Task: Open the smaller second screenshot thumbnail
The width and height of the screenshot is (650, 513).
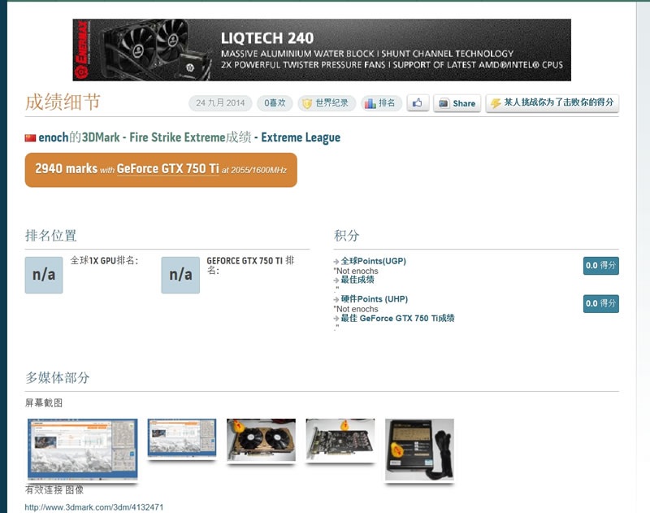Action: click(x=181, y=439)
